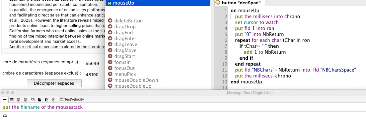Viewport: 366px width, 121px height.
Task: Click "repeat for each char" script line
Action: point(272,40)
